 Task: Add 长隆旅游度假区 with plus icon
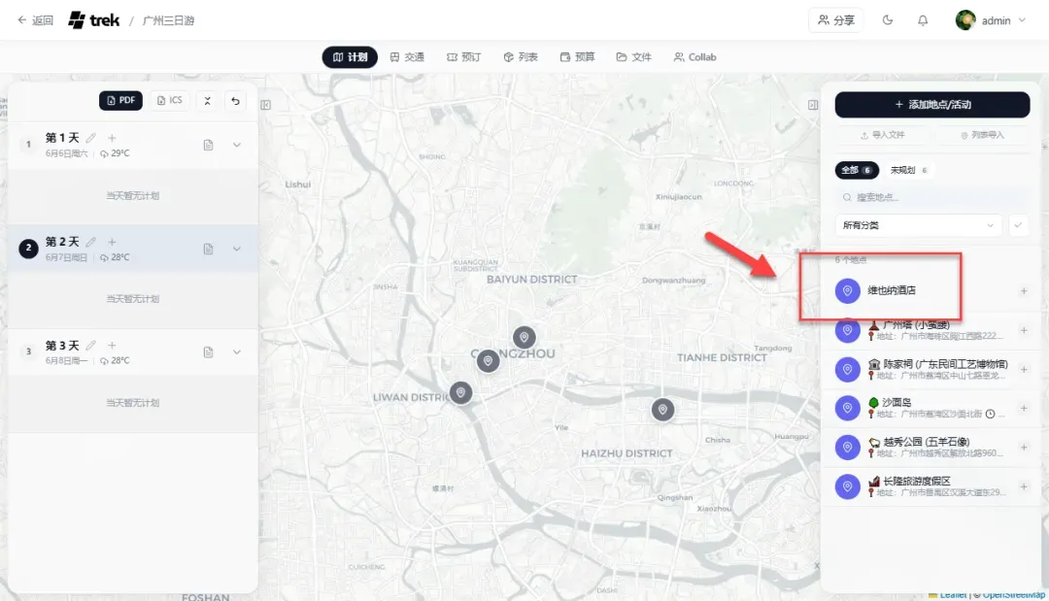(x=1024, y=486)
